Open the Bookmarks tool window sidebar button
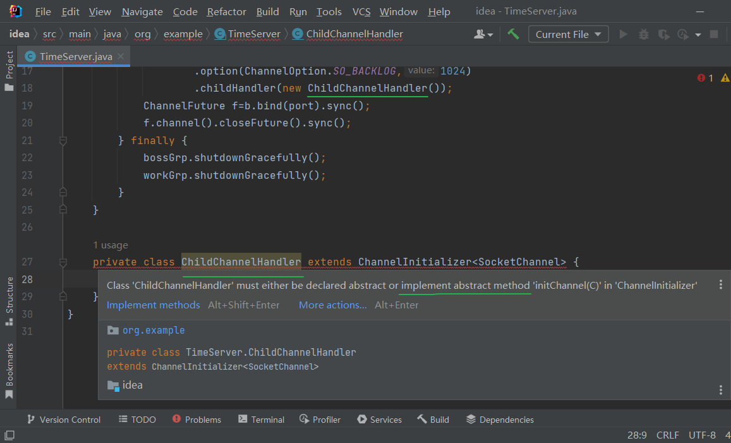 coord(9,372)
